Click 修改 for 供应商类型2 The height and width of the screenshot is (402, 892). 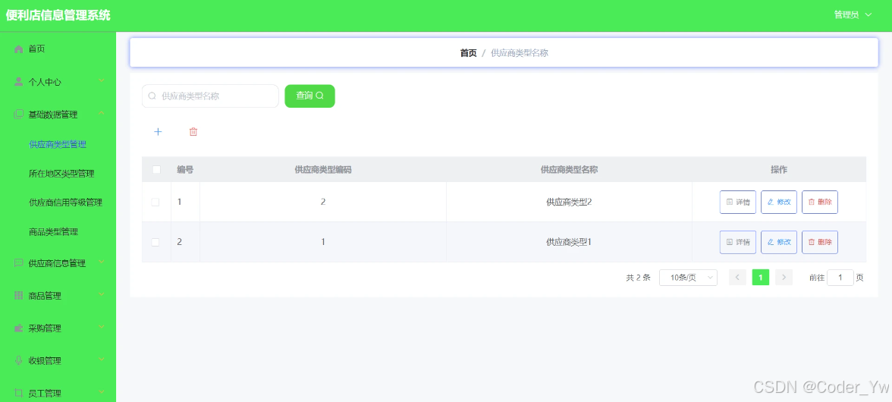coord(779,202)
